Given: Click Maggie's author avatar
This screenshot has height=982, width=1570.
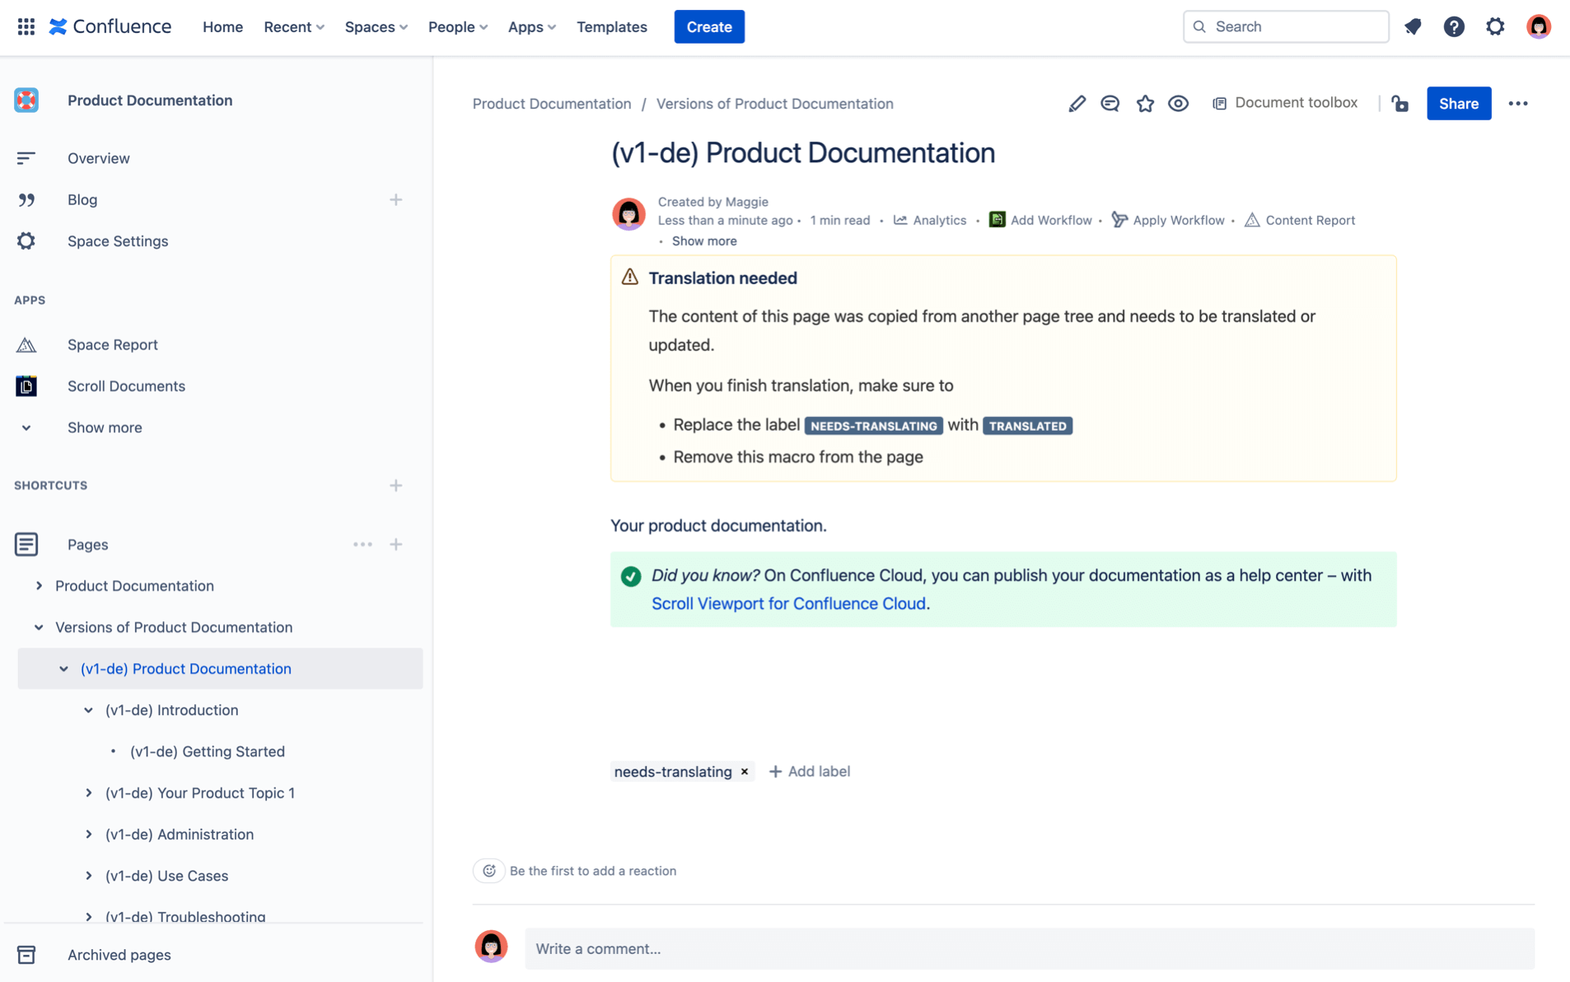Looking at the screenshot, I should pyautogui.click(x=628, y=214).
